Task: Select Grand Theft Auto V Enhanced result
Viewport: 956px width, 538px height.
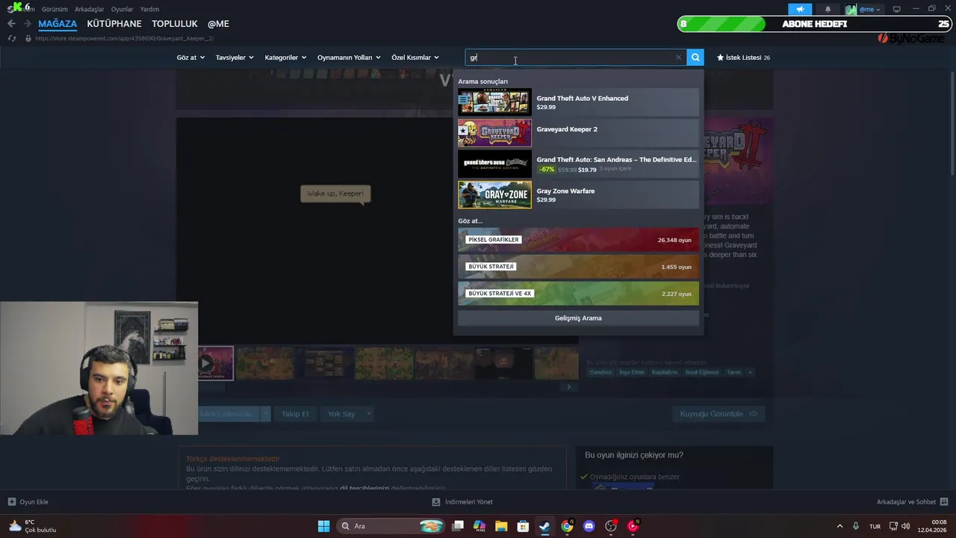Action: (578, 102)
